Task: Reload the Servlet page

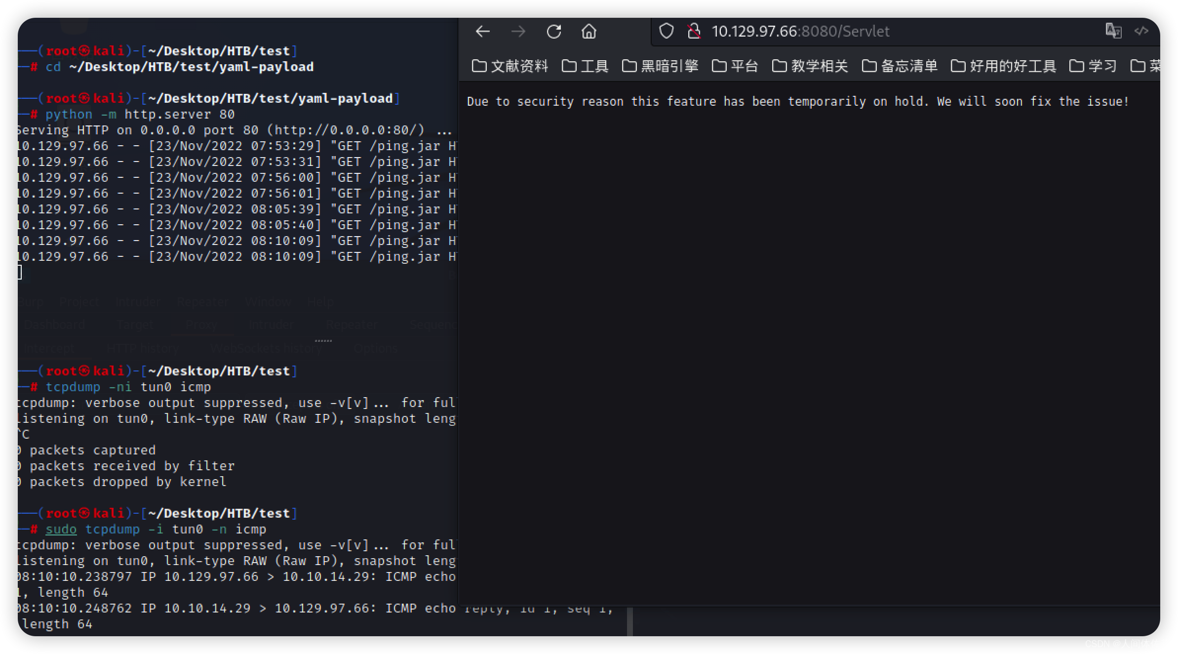Action: click(554, 32)
